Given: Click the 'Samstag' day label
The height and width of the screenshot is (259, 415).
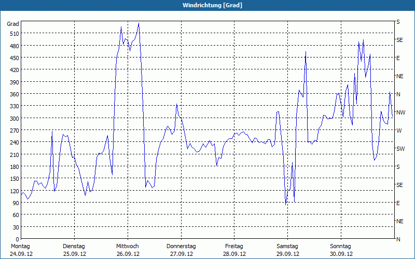Looking at the screenshot, I should [287, 247].
